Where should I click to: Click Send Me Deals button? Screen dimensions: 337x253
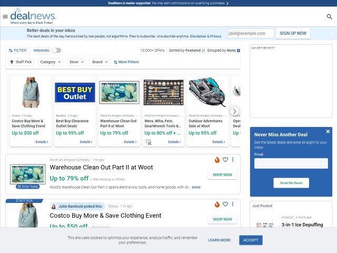(291, 183)
